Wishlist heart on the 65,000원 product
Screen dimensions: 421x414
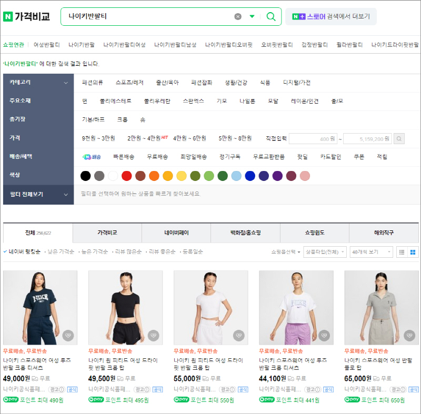click(x=409, y=336)
